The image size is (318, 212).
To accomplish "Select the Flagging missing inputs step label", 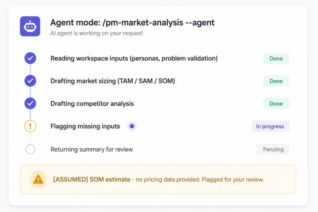I will (x=85, y=126).
